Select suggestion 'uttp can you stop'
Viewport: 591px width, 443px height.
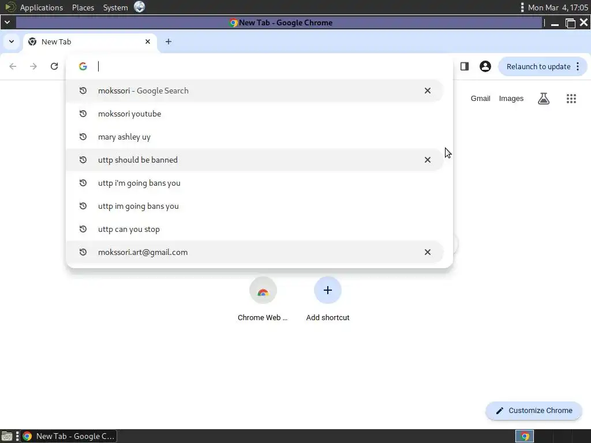[x=255, y=229]
